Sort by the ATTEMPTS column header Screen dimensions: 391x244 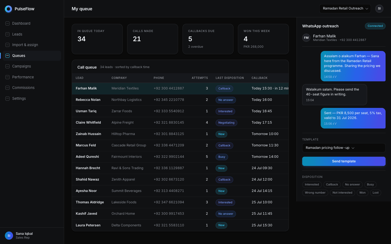pos(200,78)
